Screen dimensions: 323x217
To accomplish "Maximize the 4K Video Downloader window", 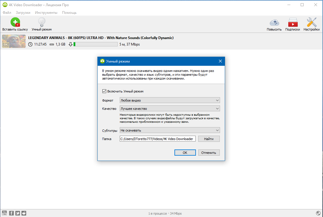I will (x=302, y=5).
